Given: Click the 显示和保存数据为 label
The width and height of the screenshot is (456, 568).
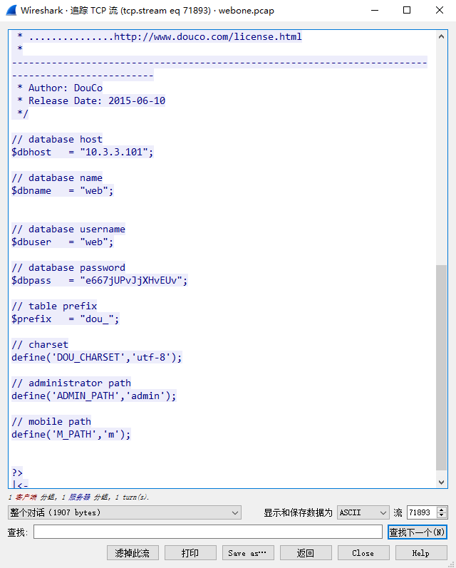Looking at the screenshot, I should tap(298, 512).
